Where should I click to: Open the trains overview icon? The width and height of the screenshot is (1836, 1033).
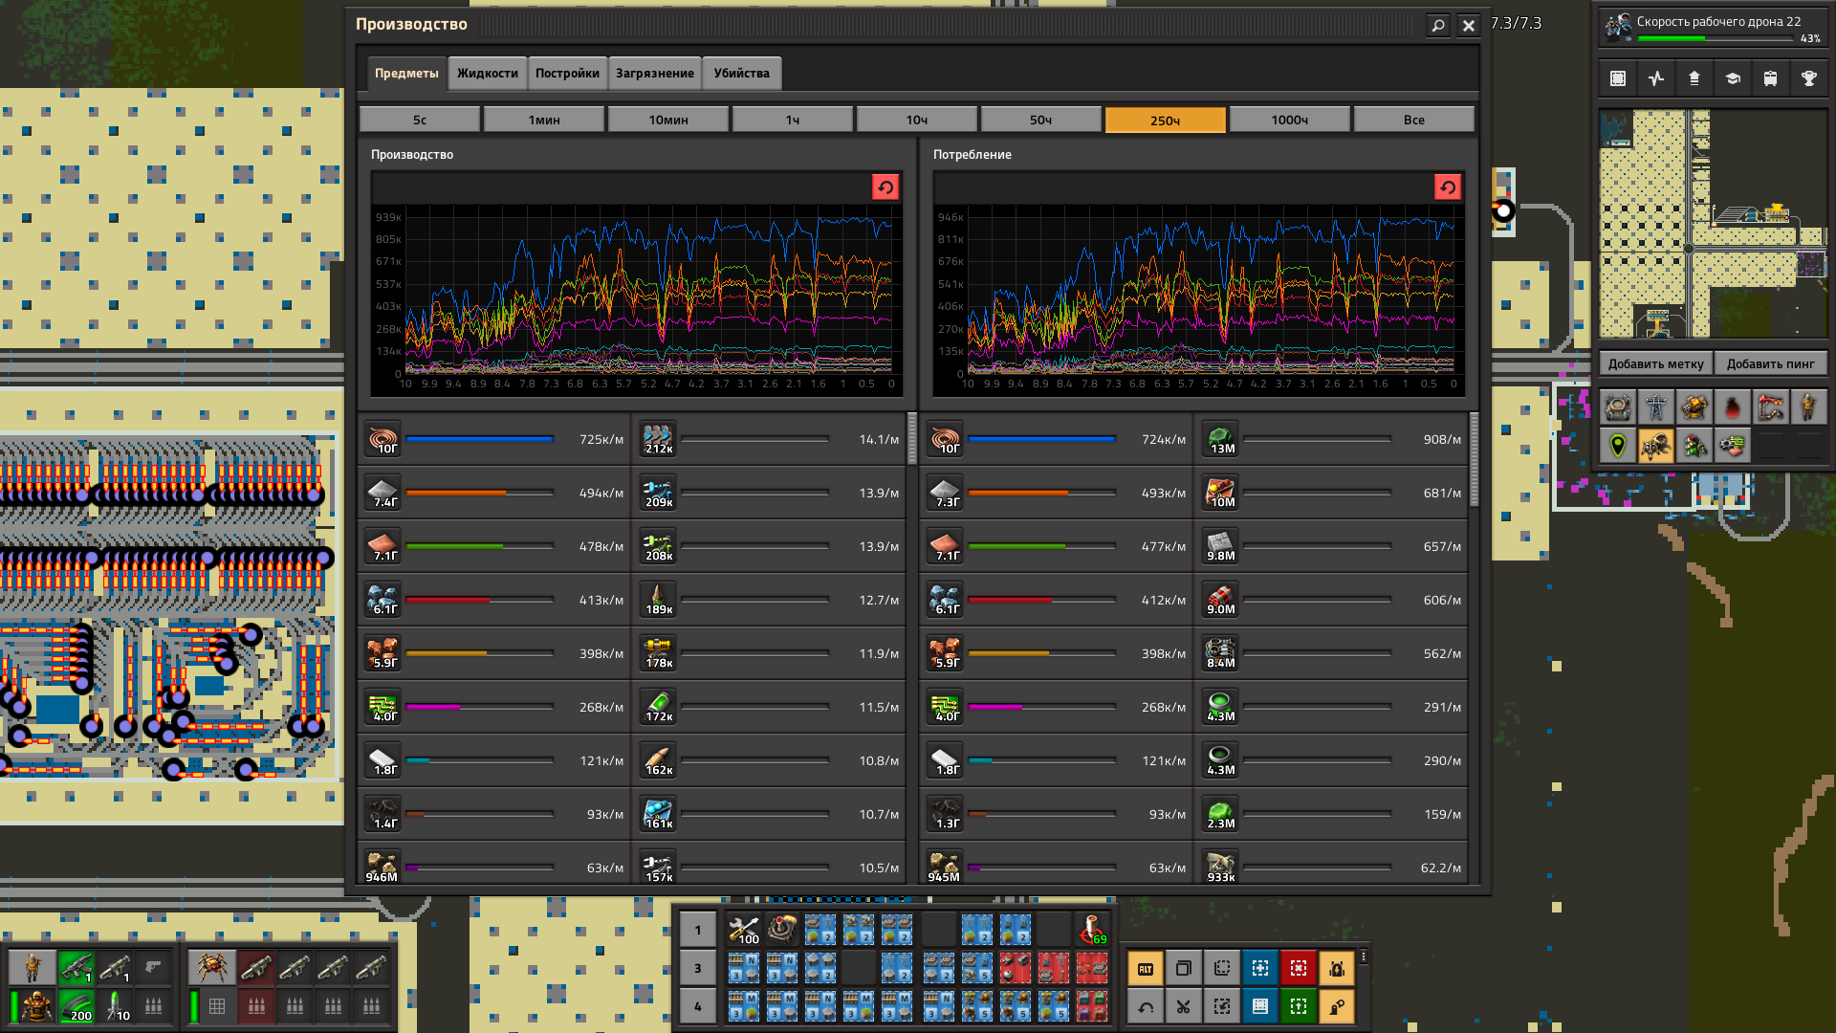pyautogui.click(x=1771, y=78)
